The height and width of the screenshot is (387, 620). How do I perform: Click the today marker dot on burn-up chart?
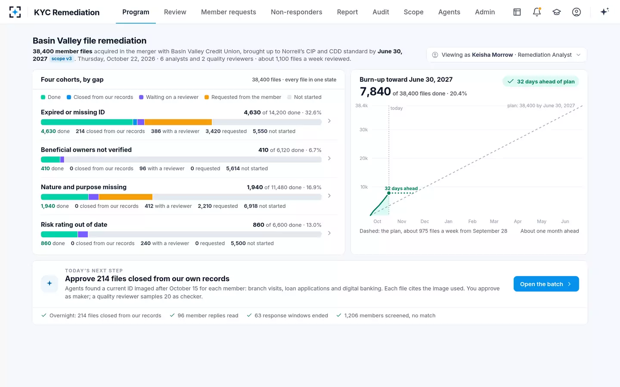(x=389, y=193)
